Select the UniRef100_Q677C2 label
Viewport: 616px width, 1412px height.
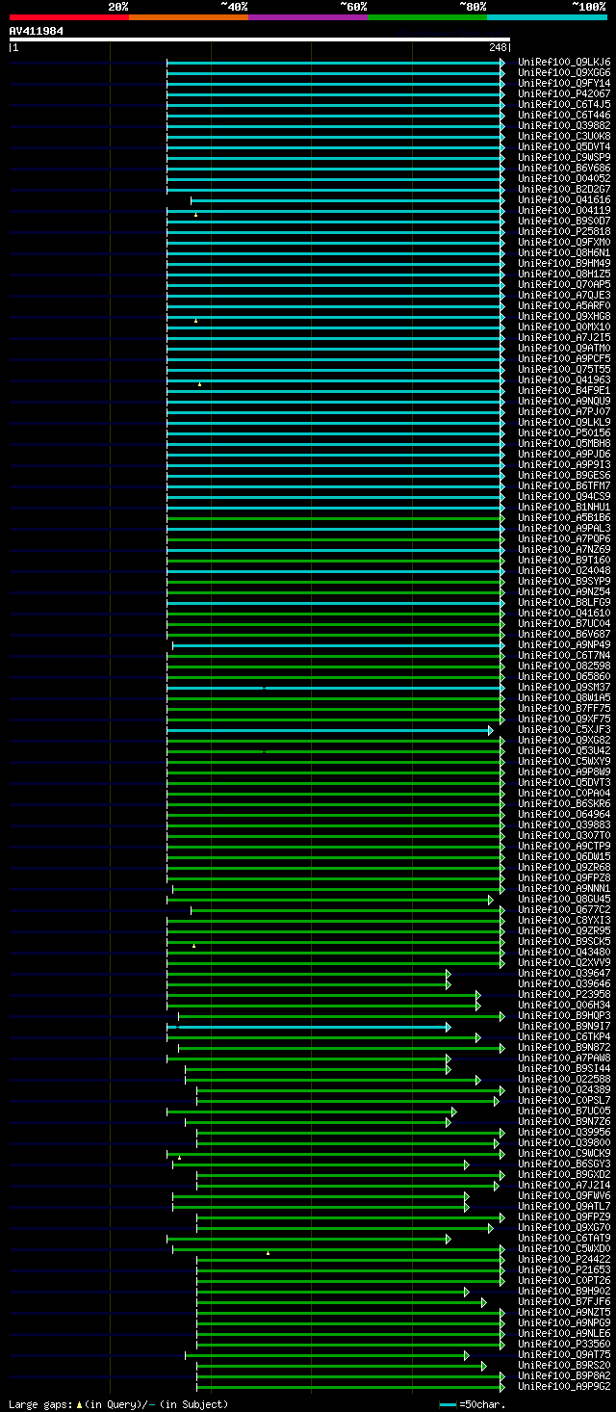(x=564, y=909)
